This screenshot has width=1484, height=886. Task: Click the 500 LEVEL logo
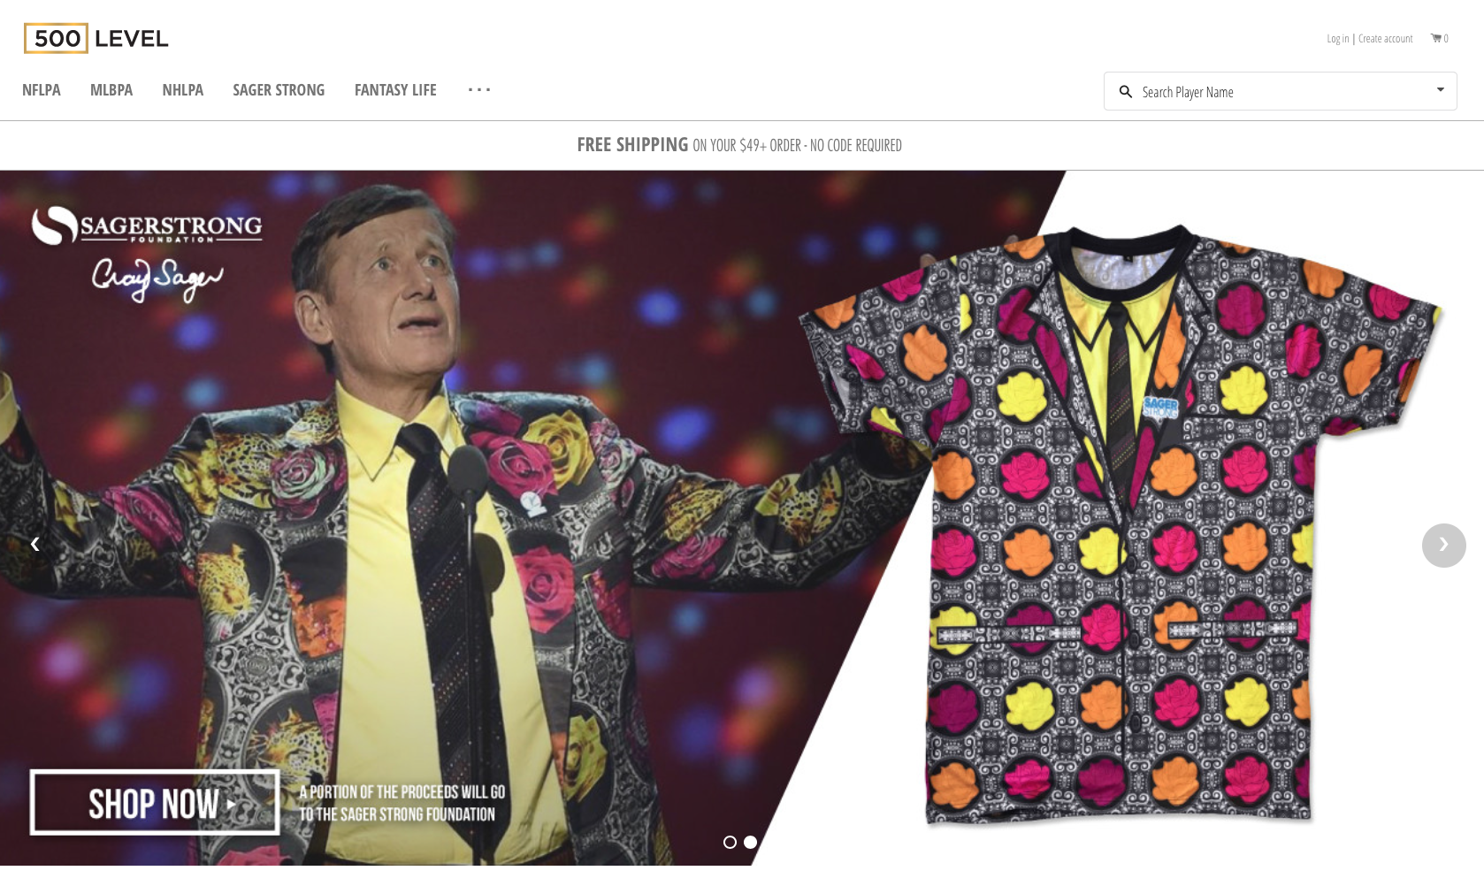96,39
